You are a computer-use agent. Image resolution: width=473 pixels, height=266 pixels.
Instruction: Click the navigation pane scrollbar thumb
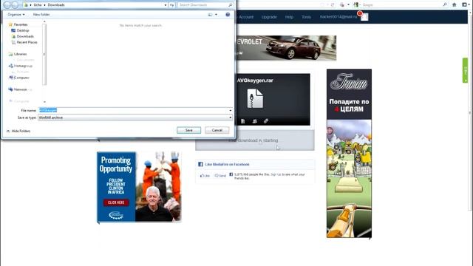click(44, 54)
